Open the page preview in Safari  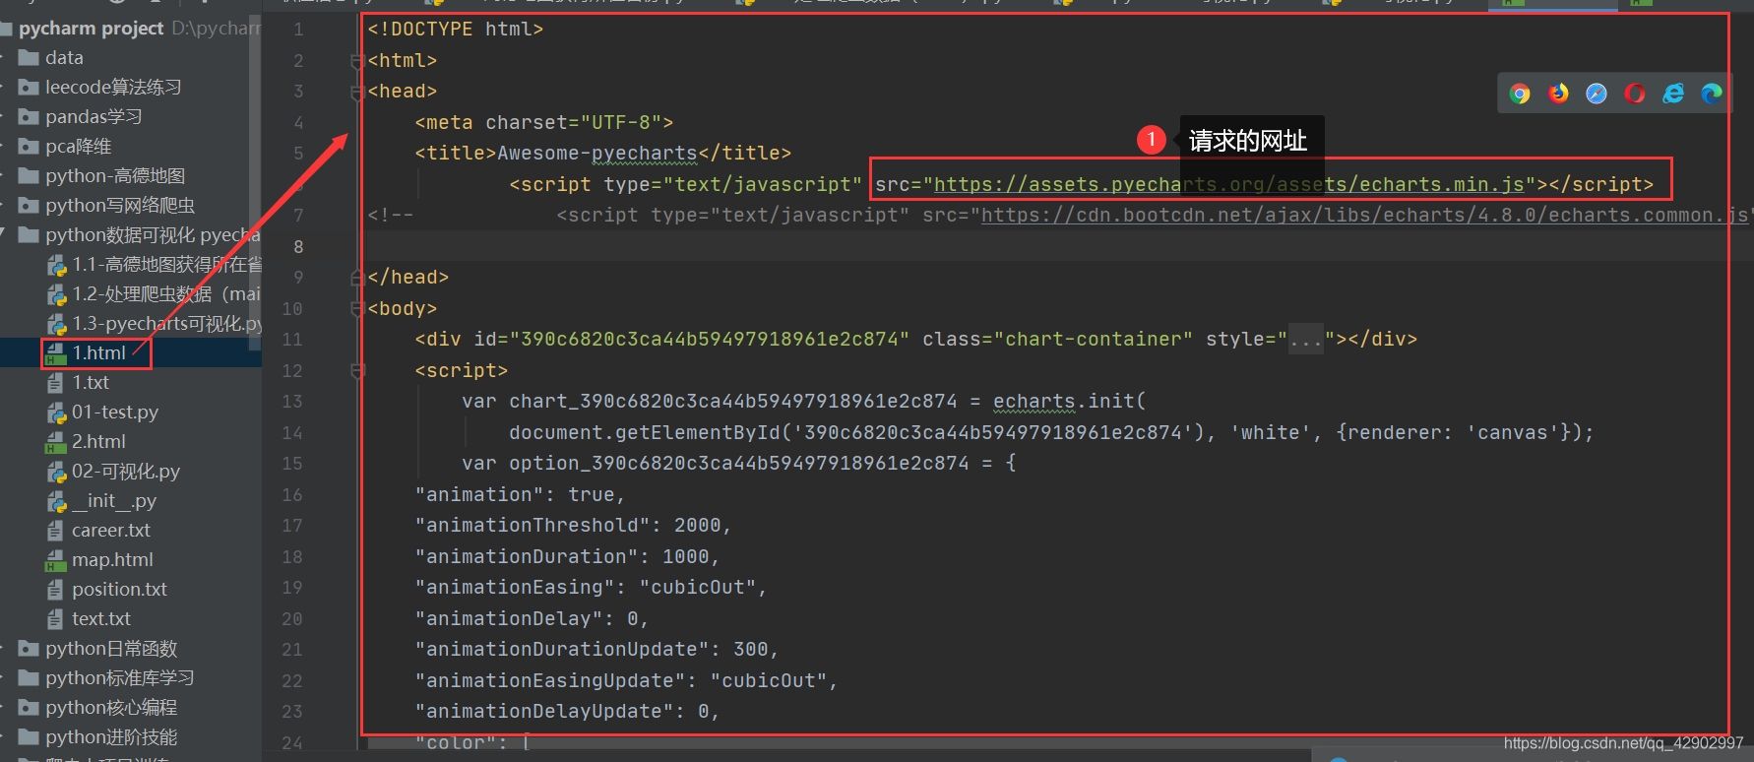1597,94
